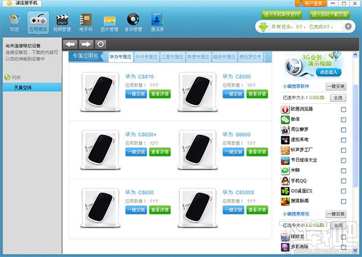This screenshot has width=362, height=257.
Task: Check the 周公解梦 checkbox
Action: 344,130
